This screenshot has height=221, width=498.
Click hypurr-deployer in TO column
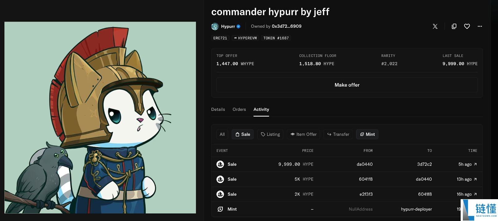click(x=416, y=209)
